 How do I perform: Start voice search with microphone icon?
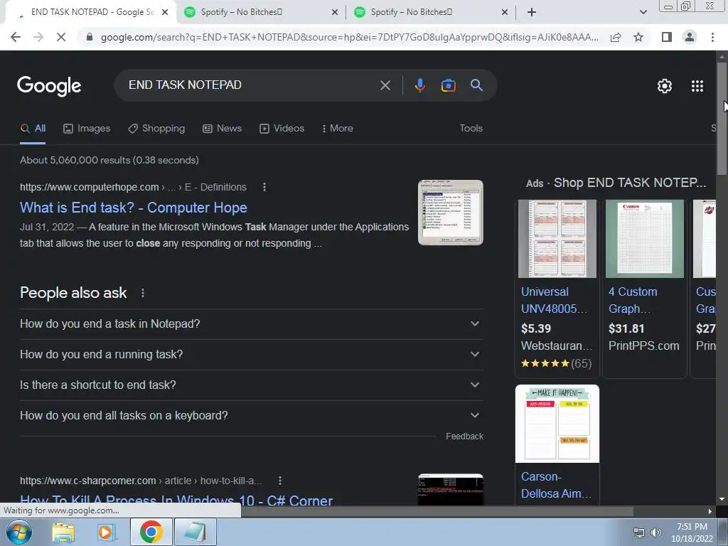(419, 85)
